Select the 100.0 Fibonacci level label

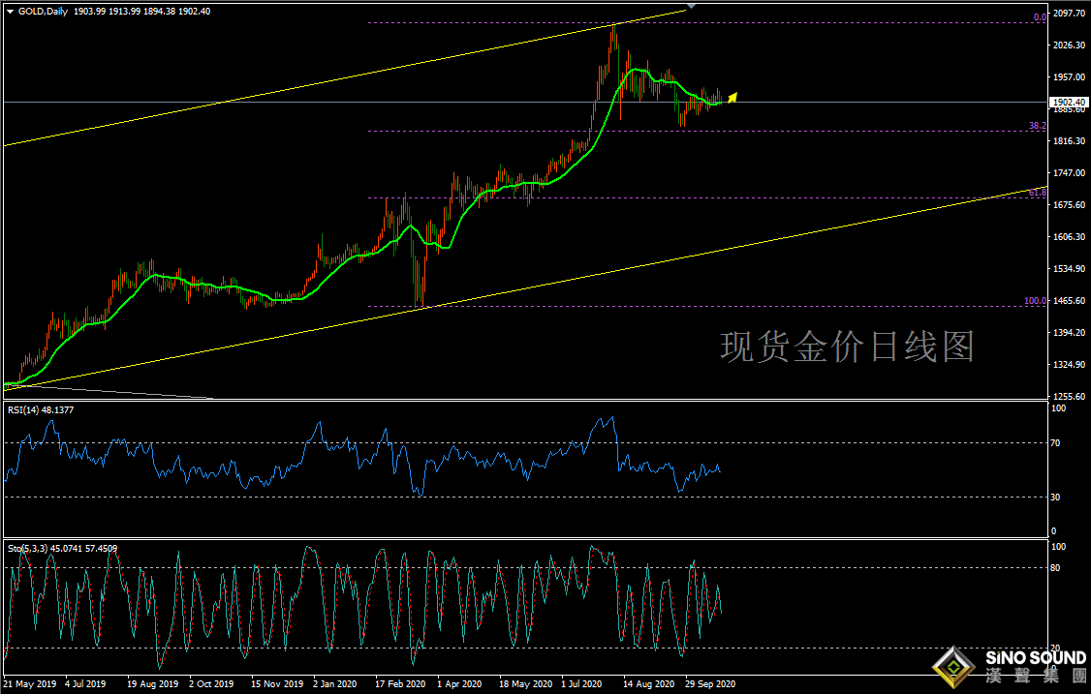[x=1034, y=301]
